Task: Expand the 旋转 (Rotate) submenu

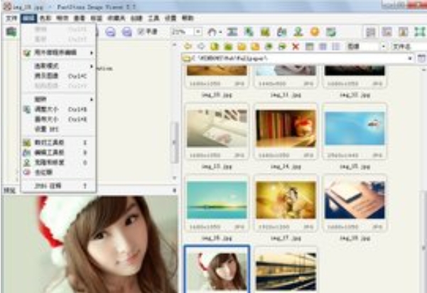Action: coord(58,100)
